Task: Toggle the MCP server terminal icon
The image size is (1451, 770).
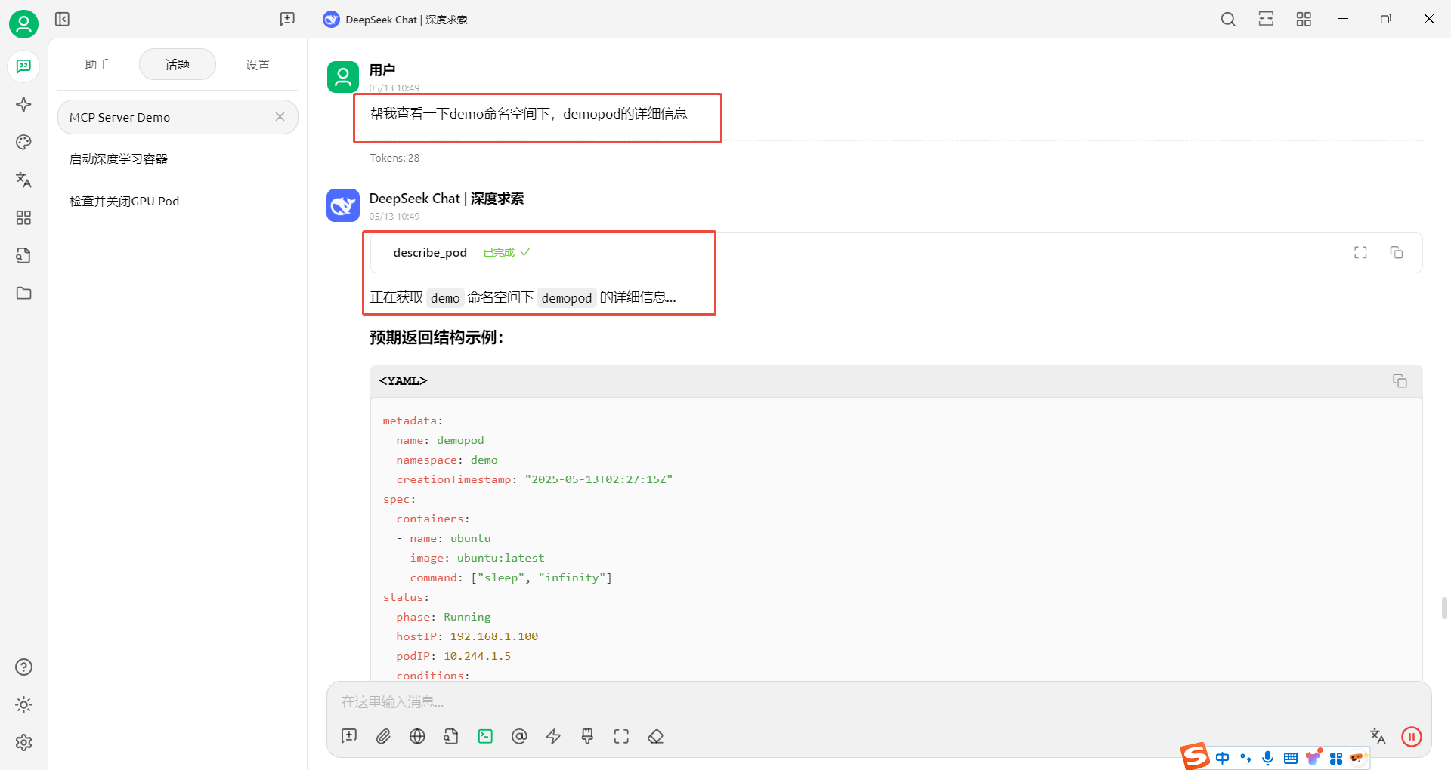Action: 485,737
